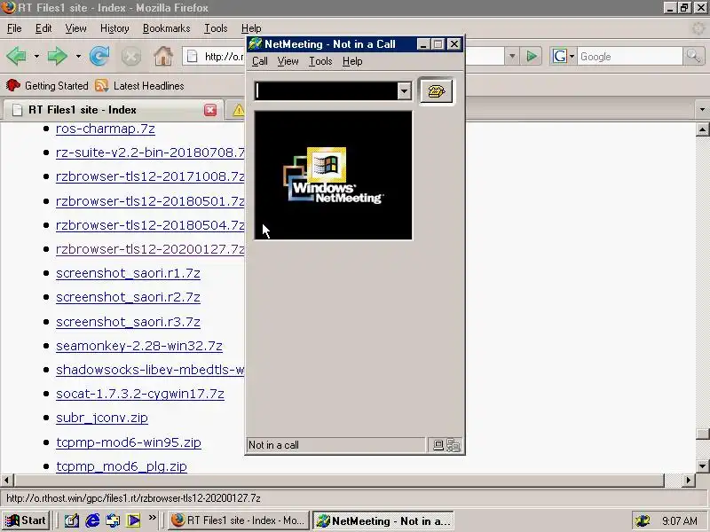
Task: Select the second tab with warning icon
Action: (x=235, y=110)
